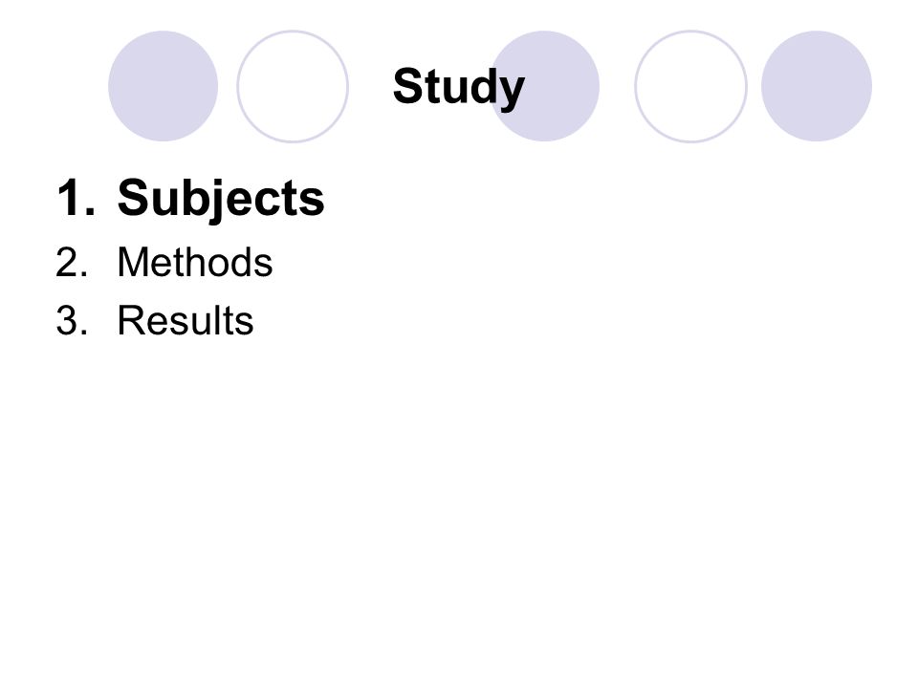Click the letter t in Results
Viewport: 918px width, 688px height.
click(x=235, y=322)
